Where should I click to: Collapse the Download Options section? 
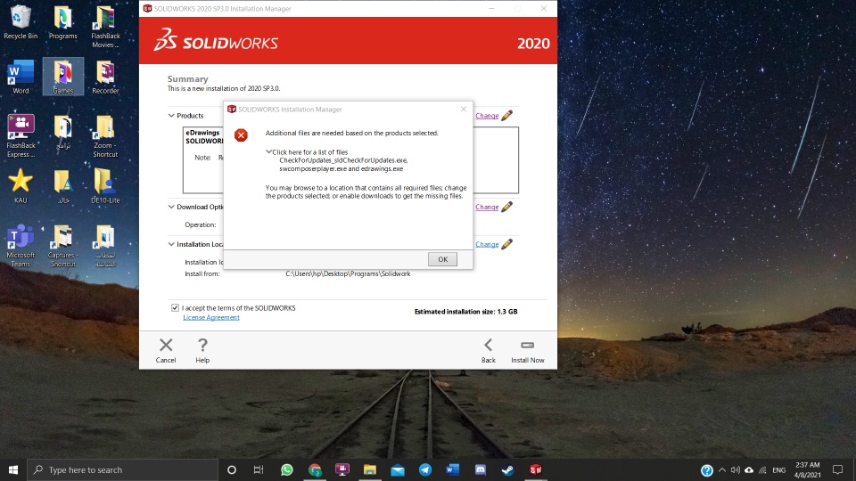point(171,207)
